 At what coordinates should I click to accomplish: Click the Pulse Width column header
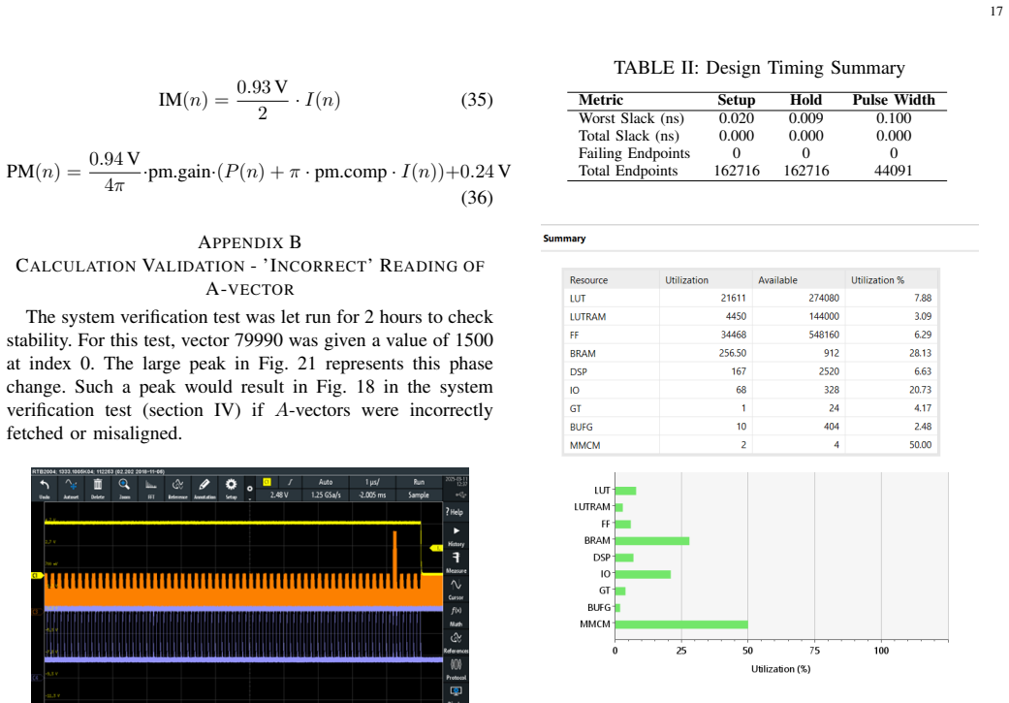coord(894,100)
